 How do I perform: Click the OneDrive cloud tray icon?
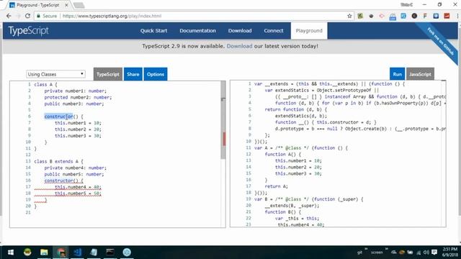pyautogui.click(x=394, y=253)
